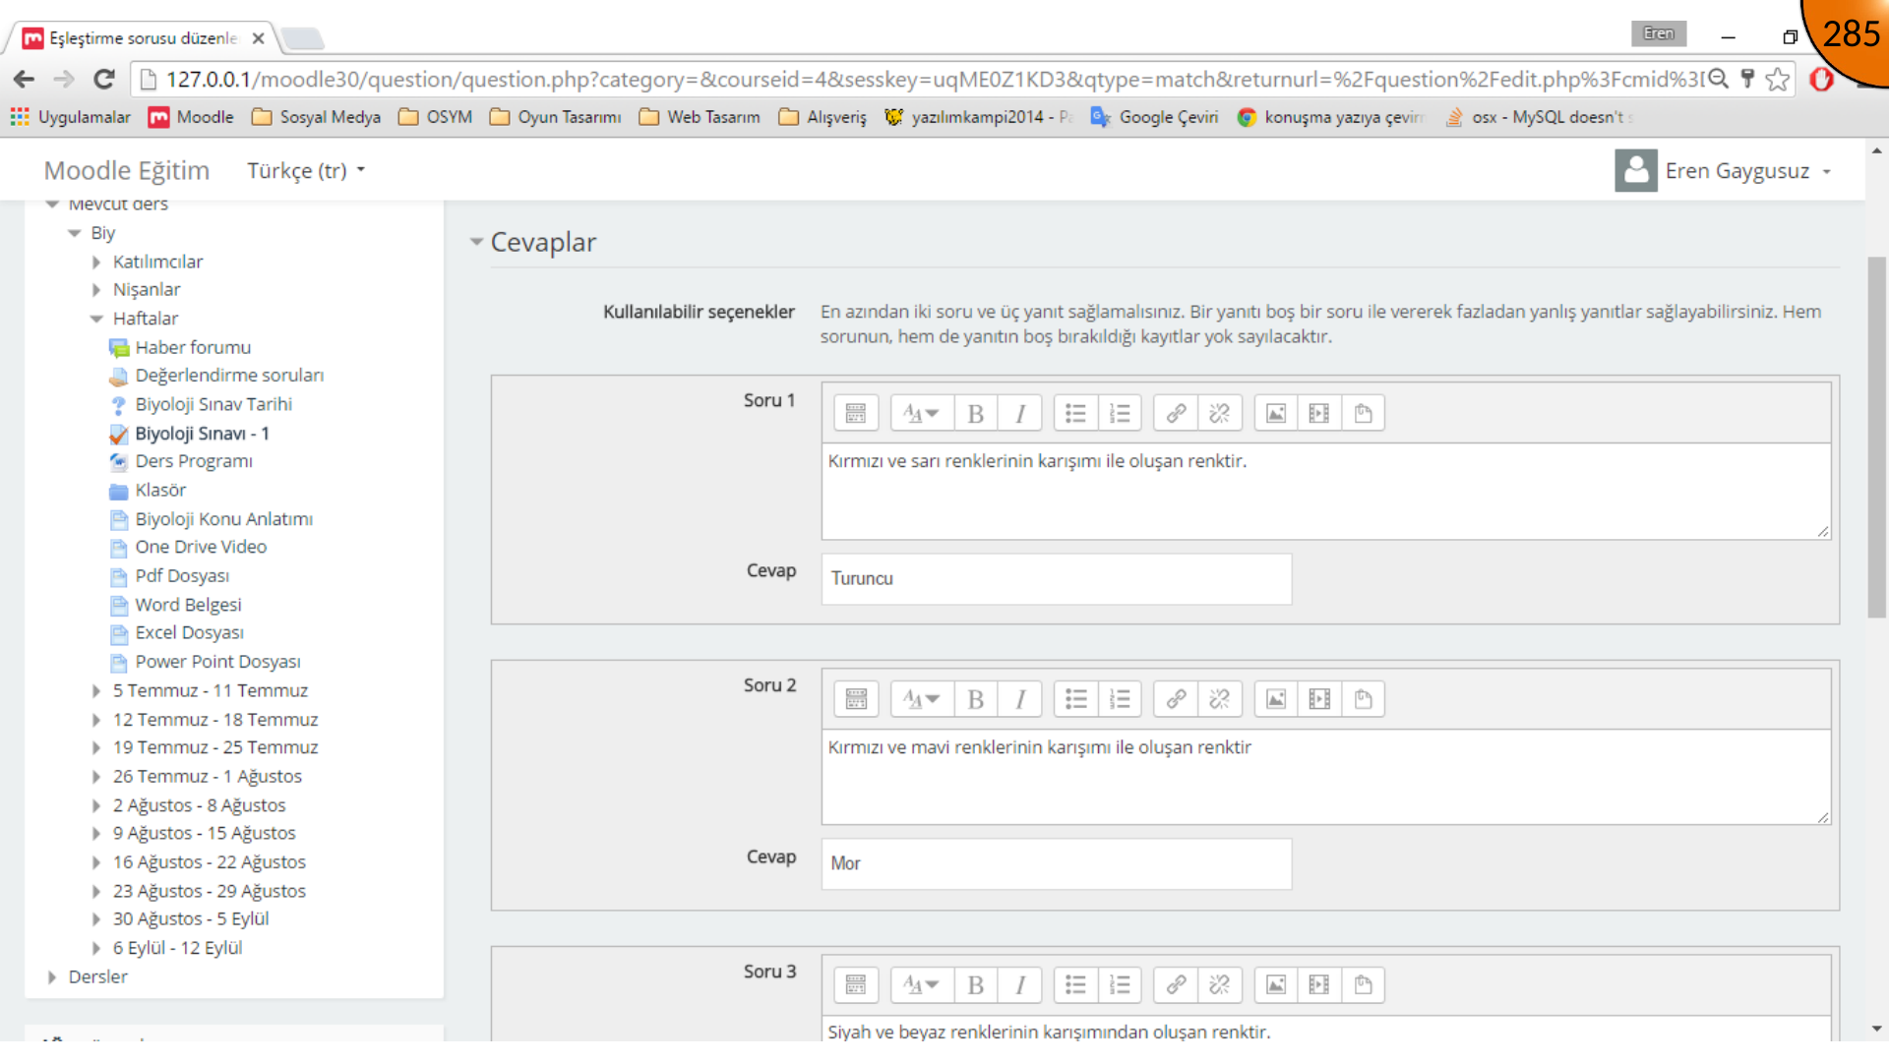
Task: Insert link in Soru 1 editor
Action: (x=1176, y=414)
